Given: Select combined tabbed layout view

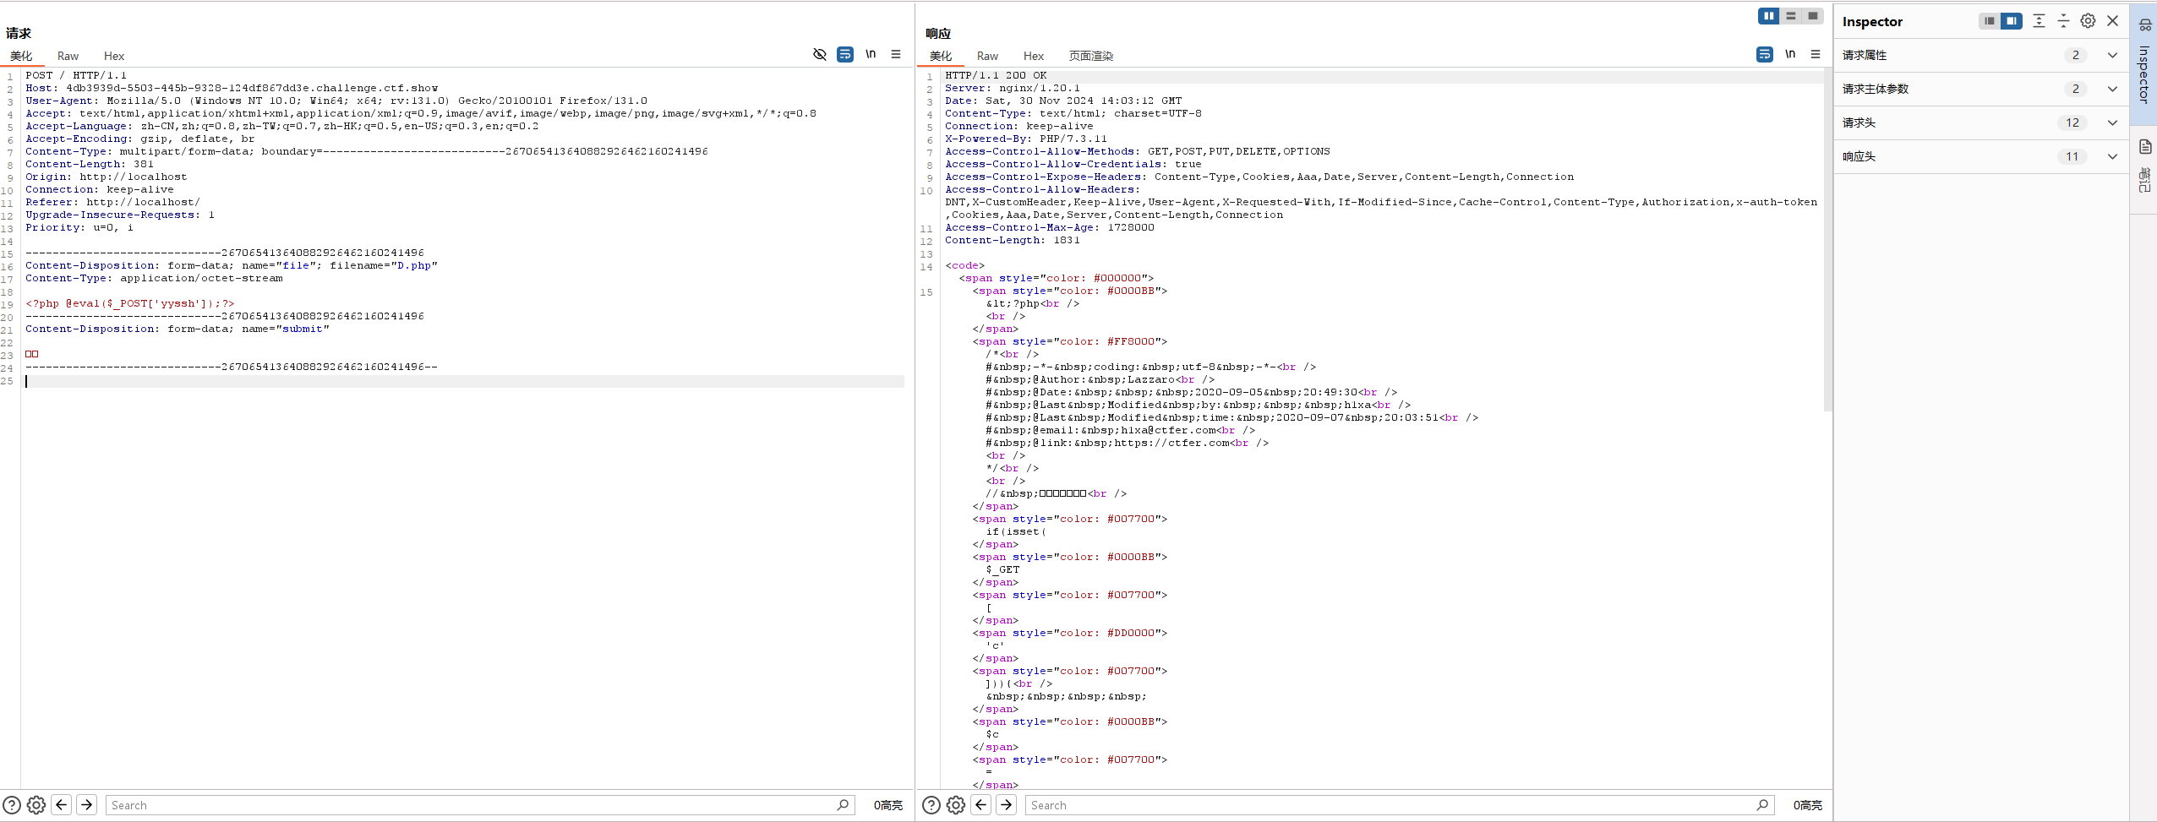Looking at the screenshot, I should tap(1813, 16).
